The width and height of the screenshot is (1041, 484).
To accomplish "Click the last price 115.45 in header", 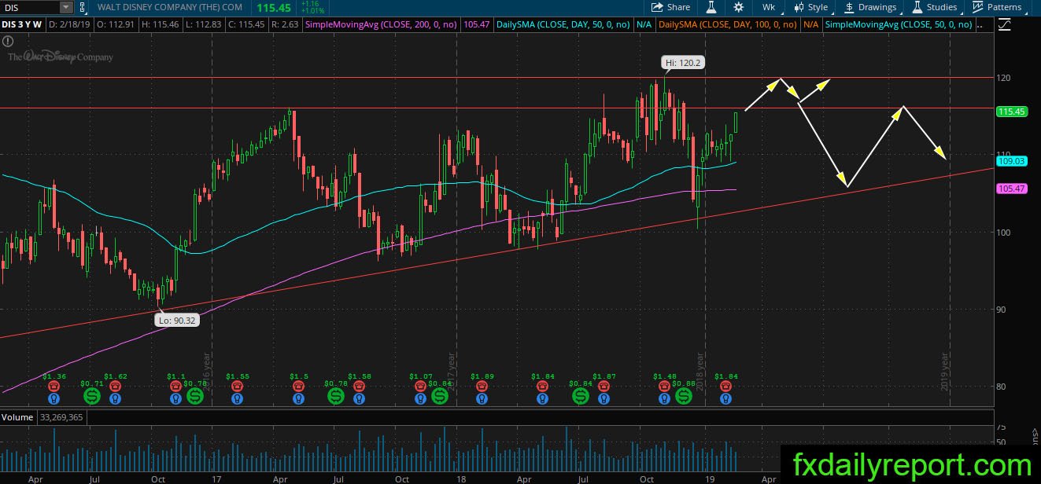I will click(x=275, y=7).
